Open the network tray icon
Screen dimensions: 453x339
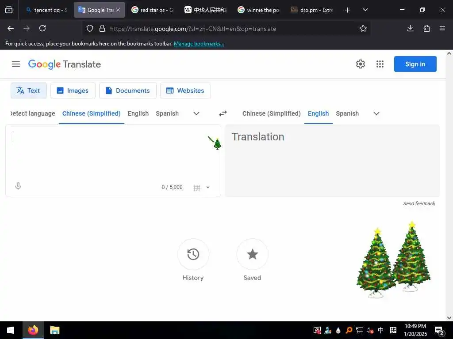click(x=359, y=330)
